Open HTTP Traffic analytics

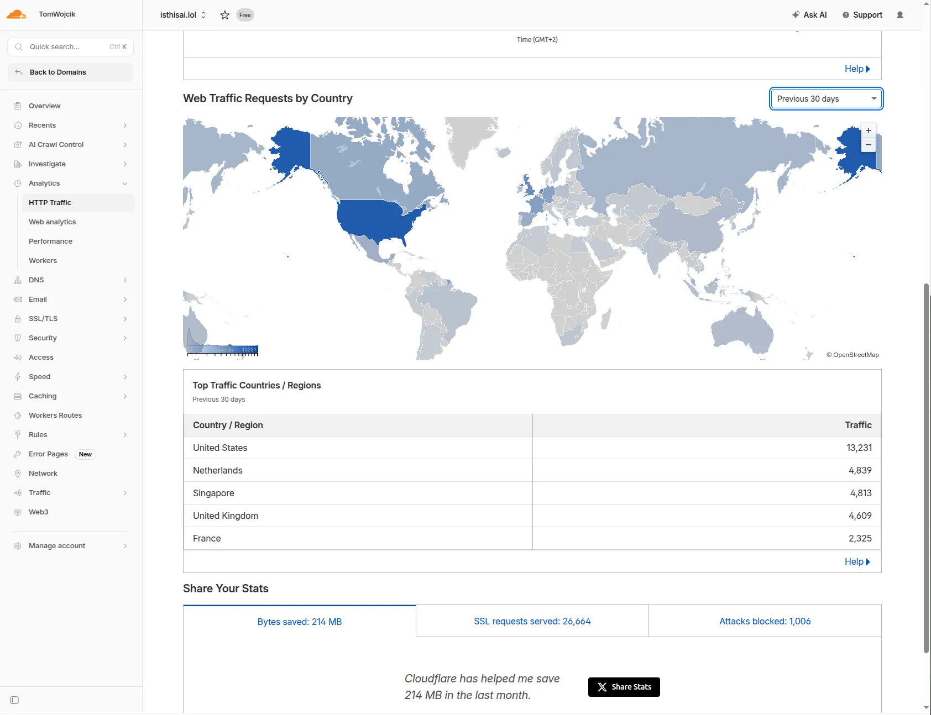(78, 203)
